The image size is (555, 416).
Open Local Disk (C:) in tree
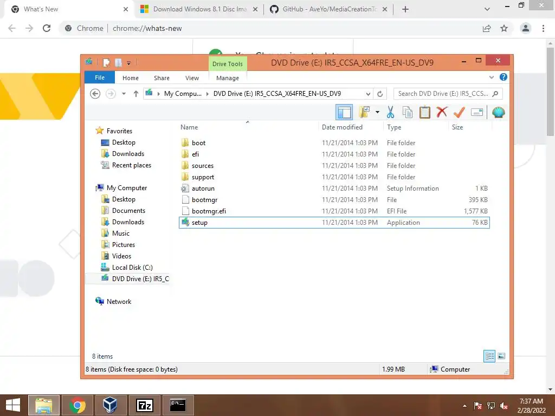coord(132,268)
